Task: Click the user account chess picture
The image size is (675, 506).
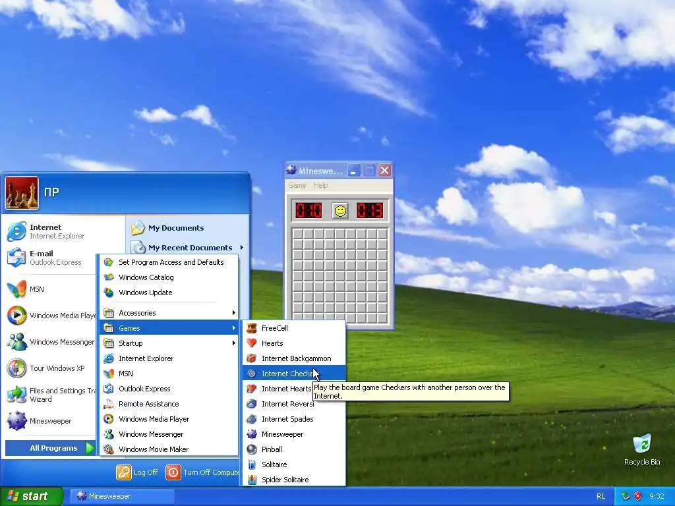Action: pos(22,193)
